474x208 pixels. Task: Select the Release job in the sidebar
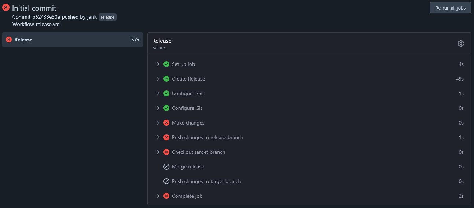coord(73,40)
